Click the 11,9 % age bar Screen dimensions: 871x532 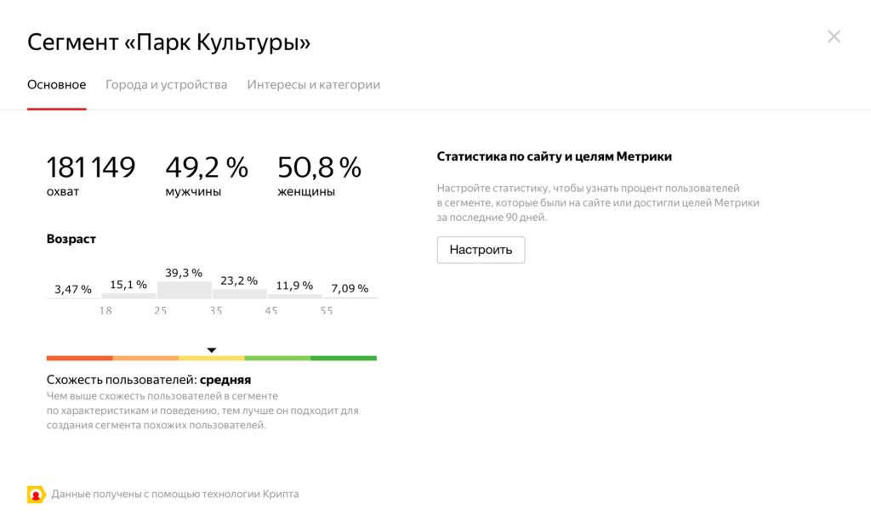point(294,296)
